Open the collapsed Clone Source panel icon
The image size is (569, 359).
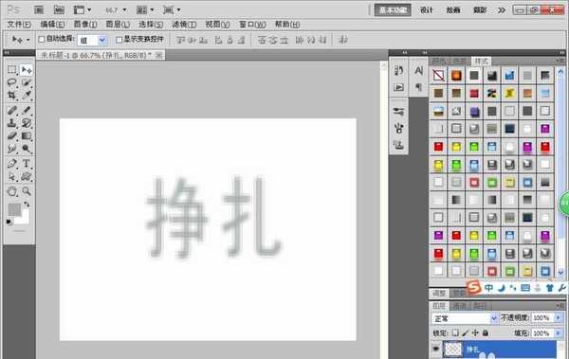click(398, 145)
